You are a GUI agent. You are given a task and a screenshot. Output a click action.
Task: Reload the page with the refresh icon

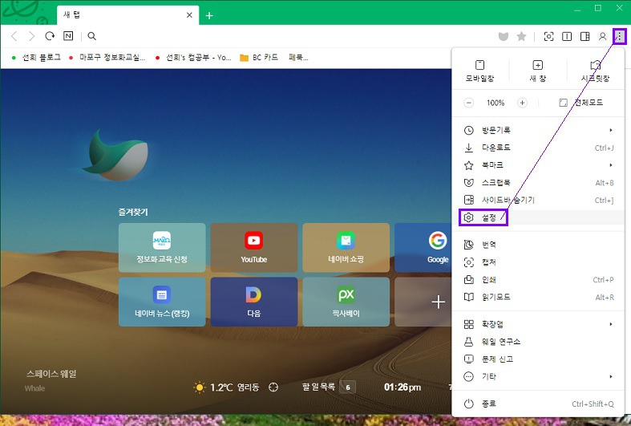point(50,36)
